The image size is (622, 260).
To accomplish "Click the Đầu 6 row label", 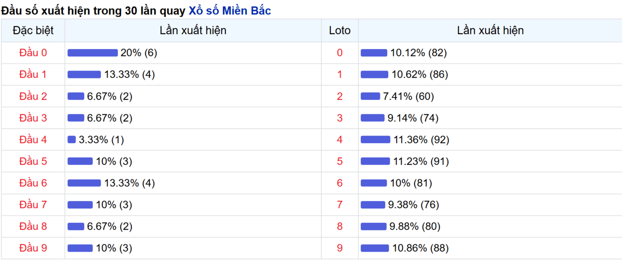I will coord(33,183).
